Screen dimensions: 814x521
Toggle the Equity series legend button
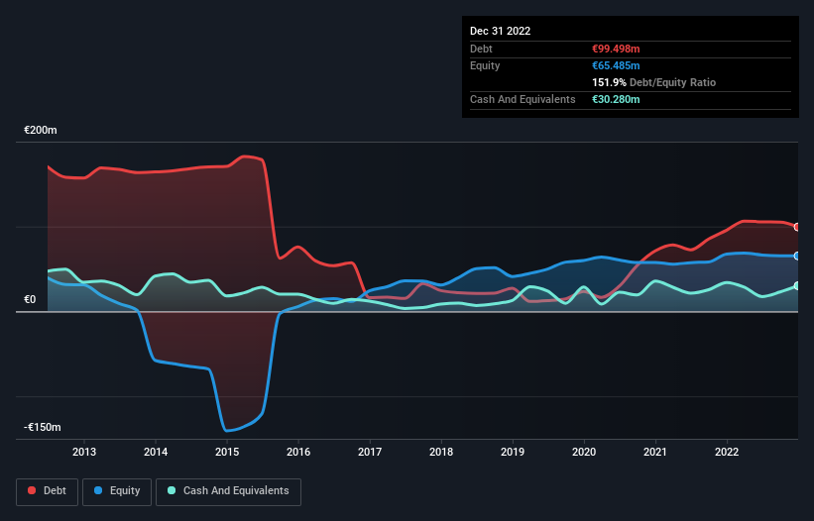pos(117,491)
